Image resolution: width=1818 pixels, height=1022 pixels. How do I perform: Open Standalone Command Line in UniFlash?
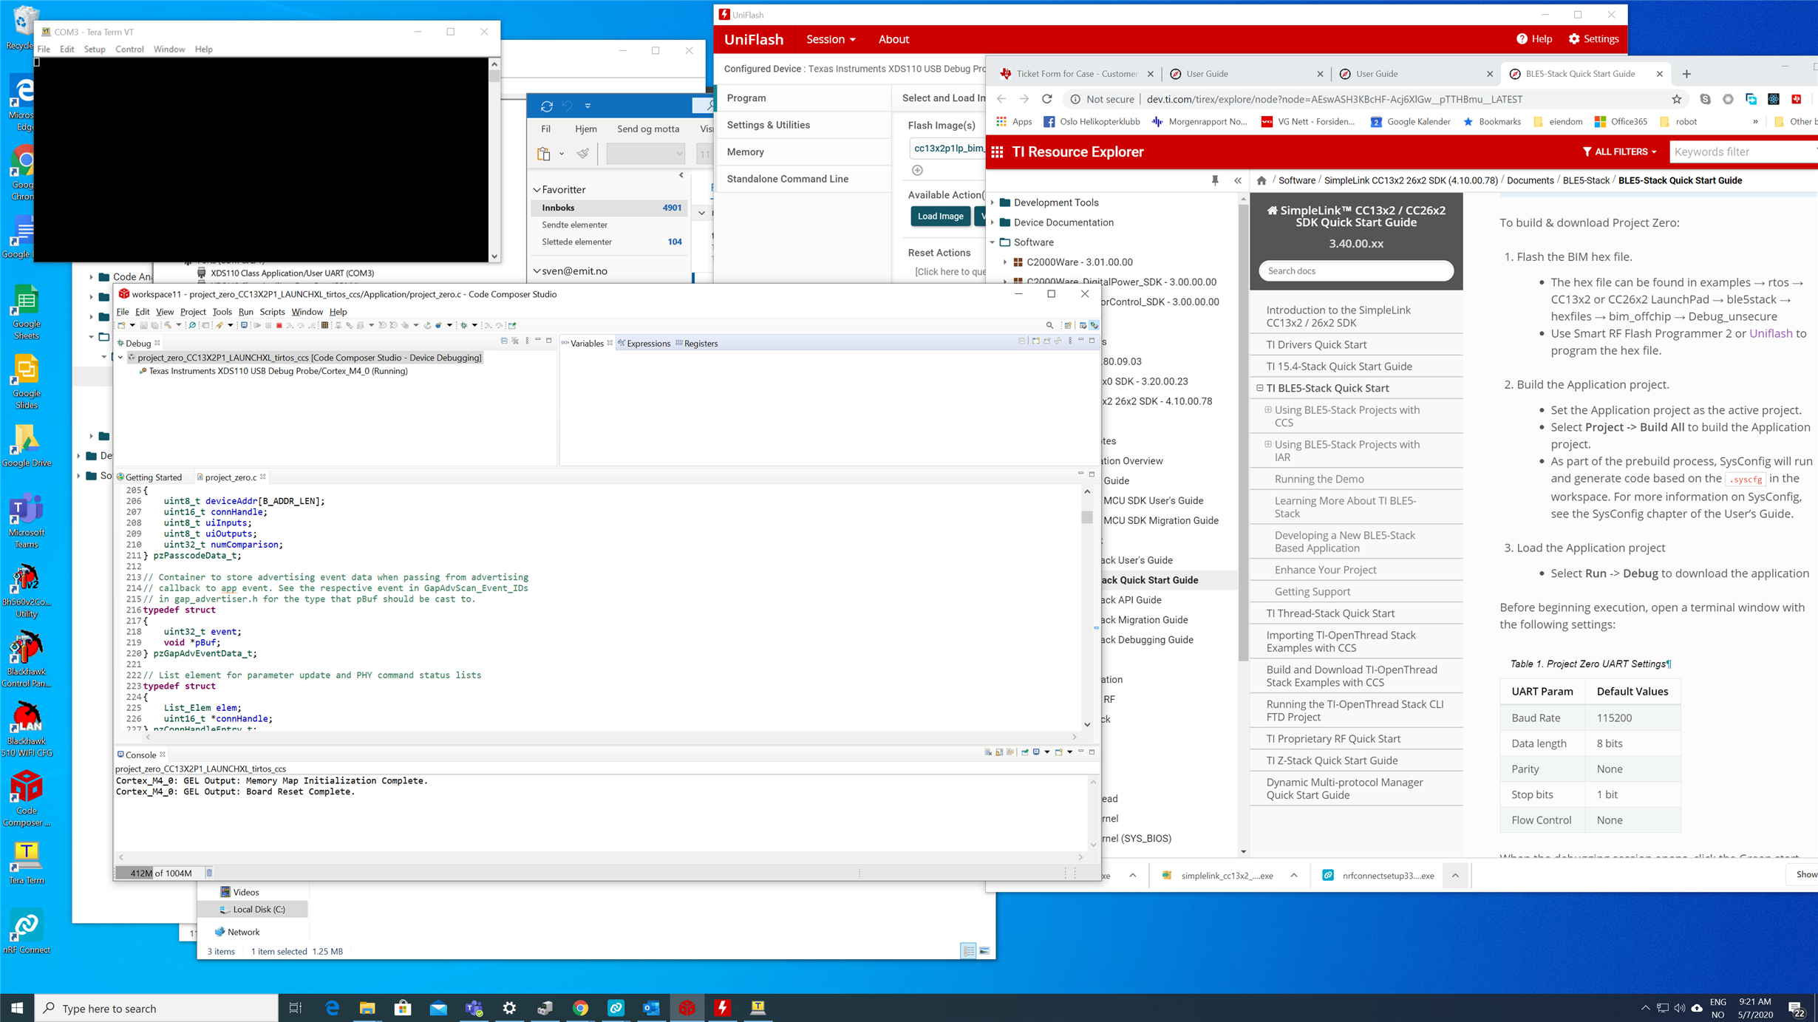point(804,179)
